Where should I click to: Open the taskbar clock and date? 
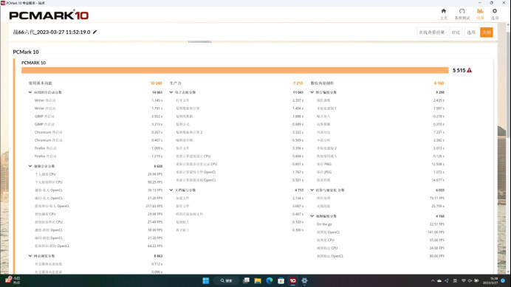coord(490,281)
